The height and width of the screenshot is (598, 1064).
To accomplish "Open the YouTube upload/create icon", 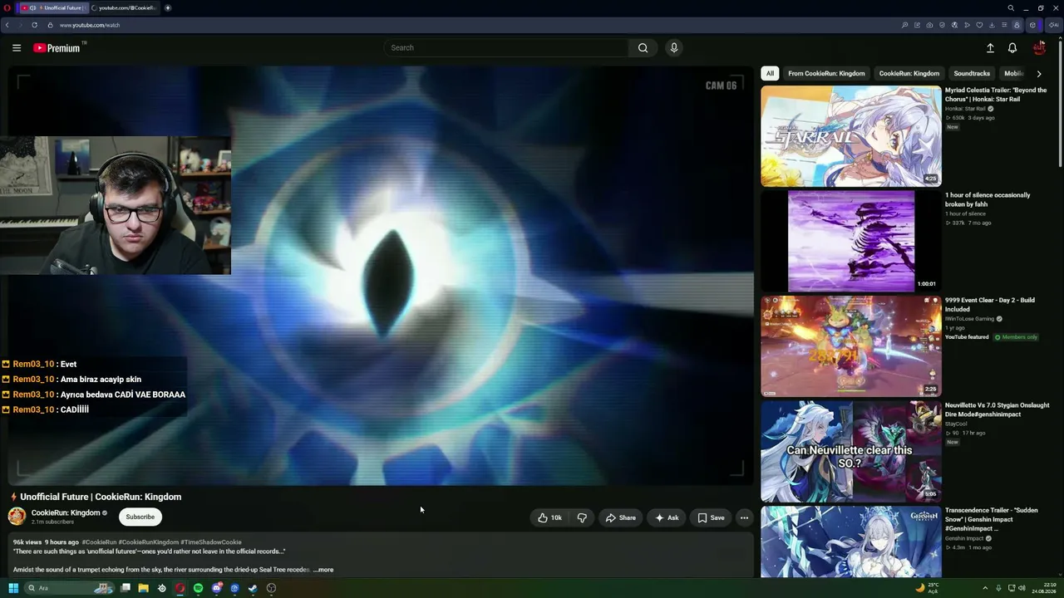I will click(990, 48).
